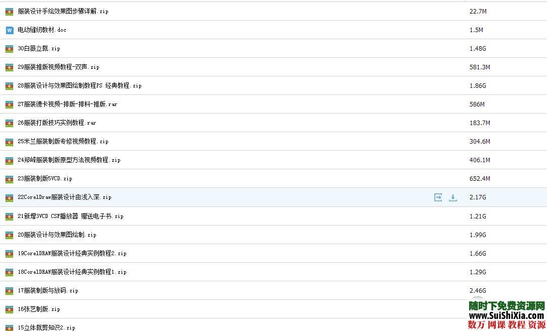Viewport: 547px width, 331px height.
Task: Open the file 20服装设计与效果图绘制.zip
Action: pyautogui.click(x=57, y=235)
